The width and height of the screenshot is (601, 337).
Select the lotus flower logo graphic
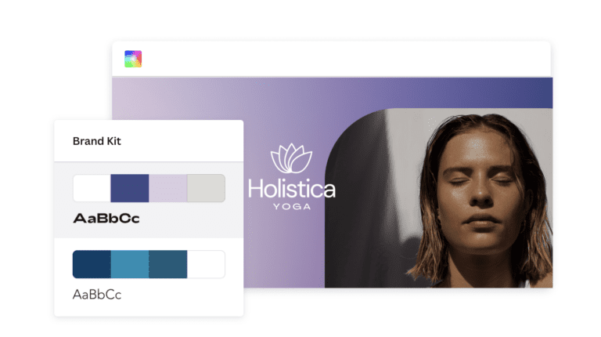(x=291, y=158)
